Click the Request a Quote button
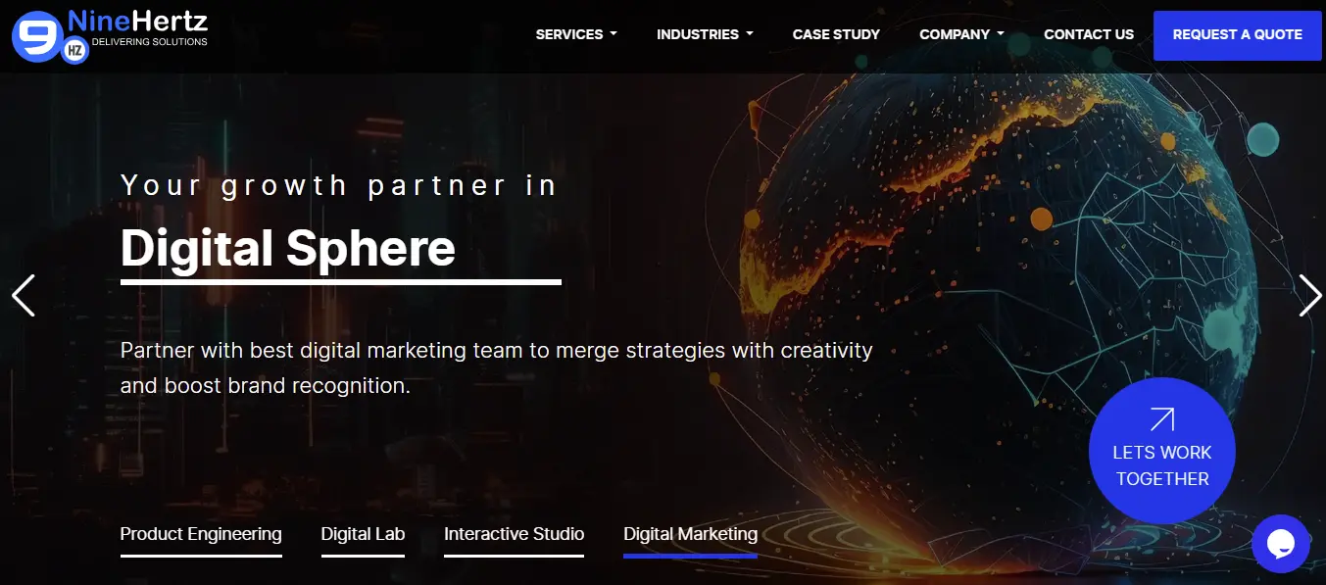The image size is (1326, 585). point(1238,35)
